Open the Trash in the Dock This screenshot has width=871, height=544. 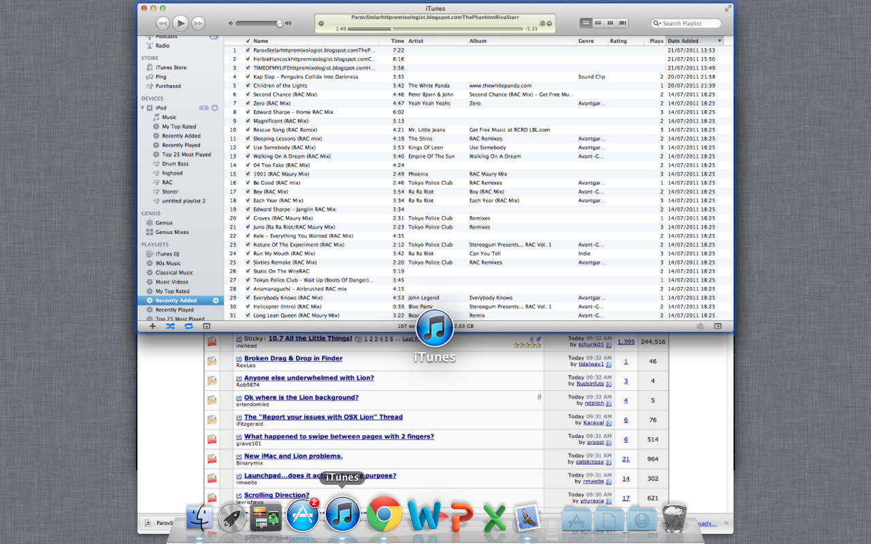tap(674, 518)
